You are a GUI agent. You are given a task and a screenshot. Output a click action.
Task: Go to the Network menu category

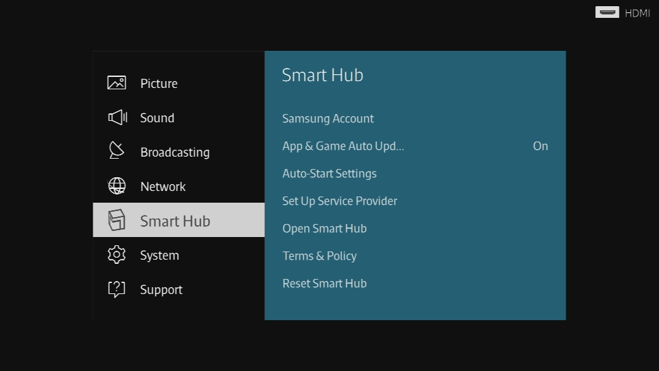[x=178, y=186]
